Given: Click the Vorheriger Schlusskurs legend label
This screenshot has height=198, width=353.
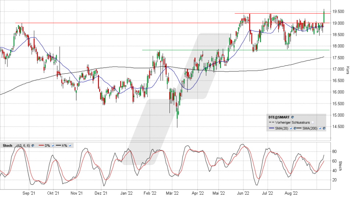Looking at the screenshot, I should tap(292, 122).
